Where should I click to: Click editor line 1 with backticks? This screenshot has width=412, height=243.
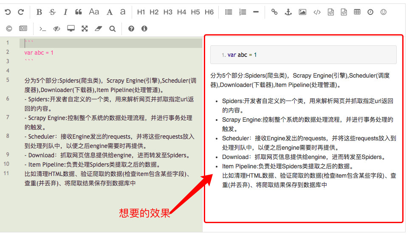pyautogui.click(x=110, y=43)
